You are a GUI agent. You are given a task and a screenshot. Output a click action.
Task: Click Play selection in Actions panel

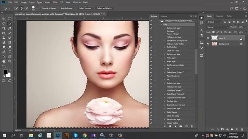176,126
